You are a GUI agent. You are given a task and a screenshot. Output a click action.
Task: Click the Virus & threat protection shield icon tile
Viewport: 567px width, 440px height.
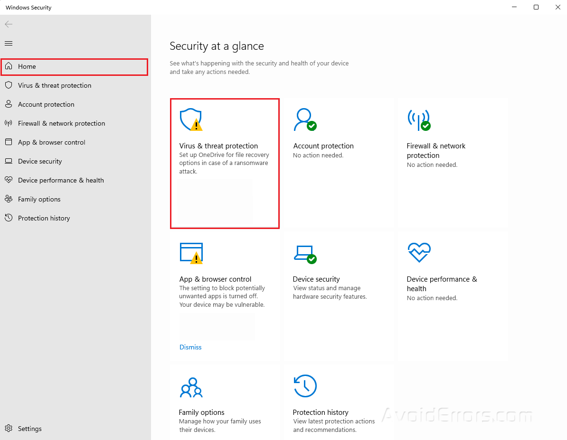(x=190, y=120)
